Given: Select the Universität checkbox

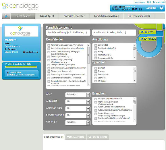Looking at the screenshot, I should point(96,45).
